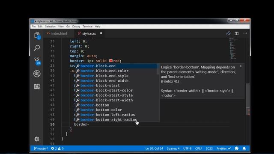
Task: Close the suggestion details panel
Action: coord(241,66)
